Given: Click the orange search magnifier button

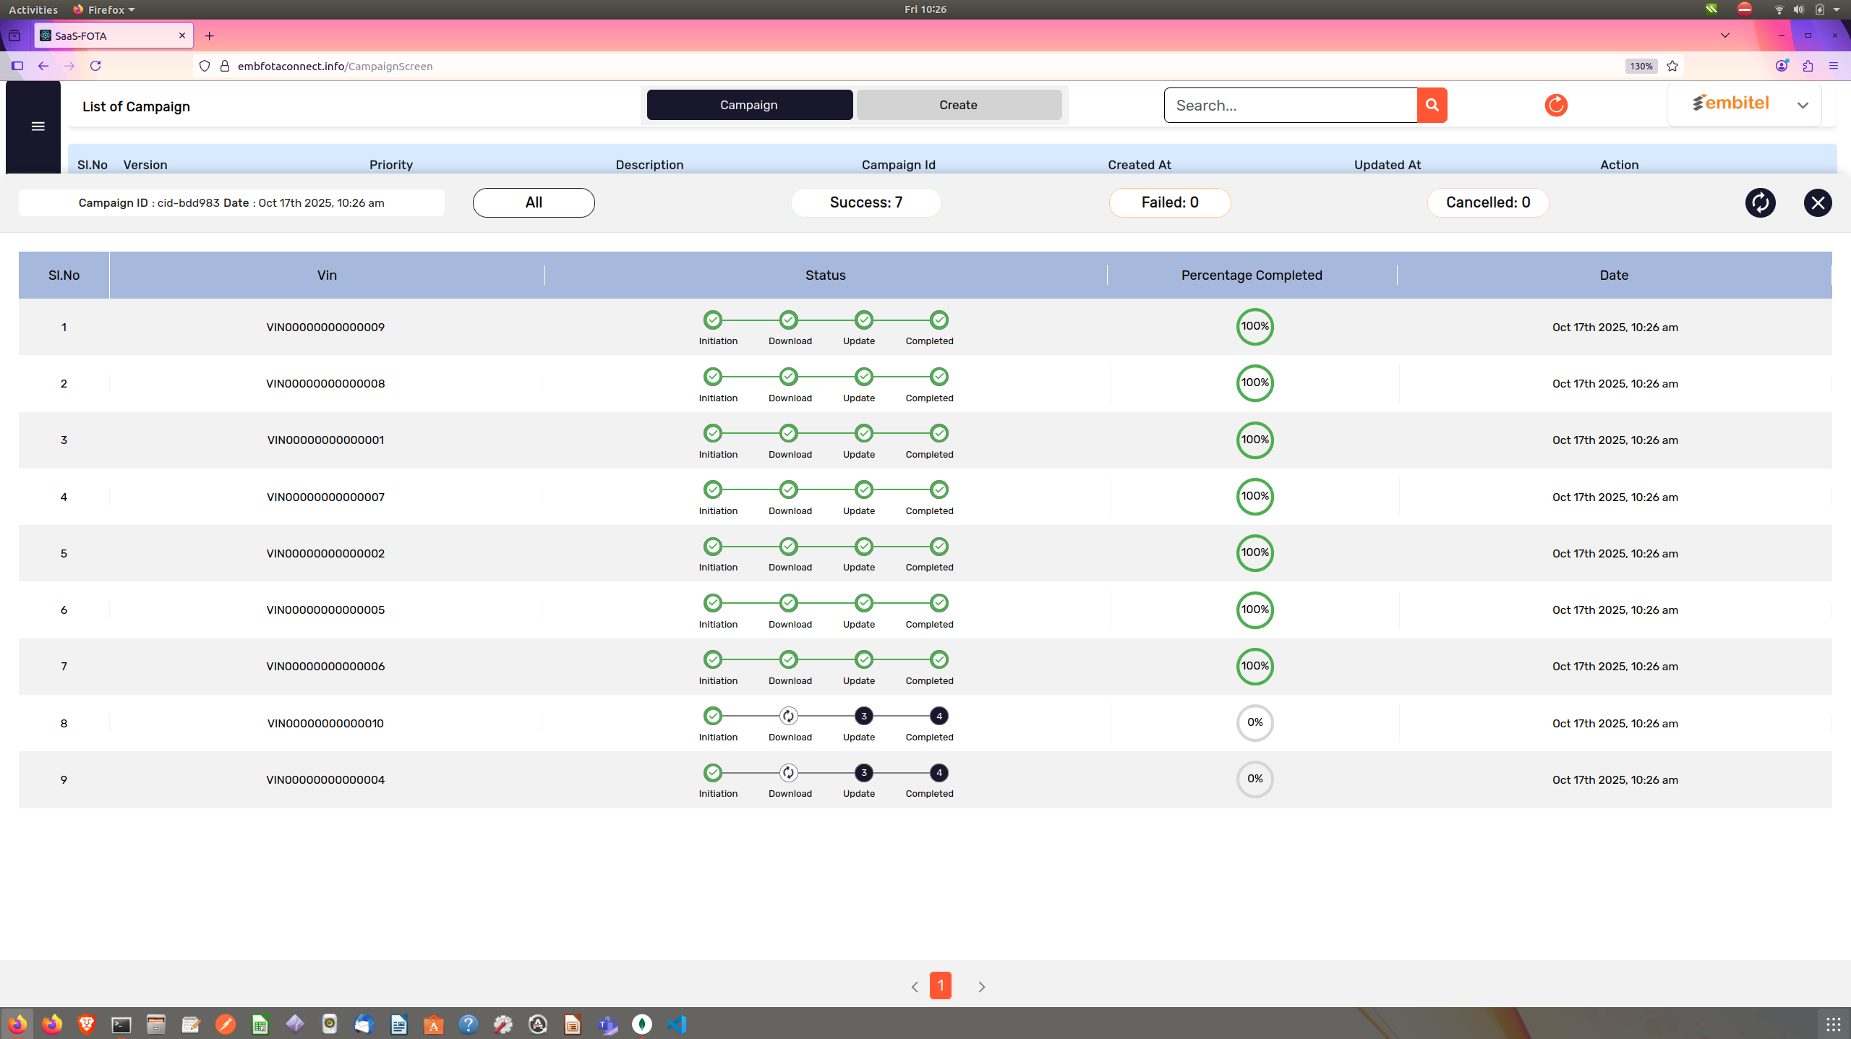Looking at the screenshot, I should point(1432,105).
